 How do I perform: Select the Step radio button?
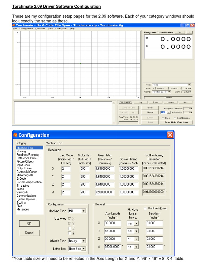pyautogui.click(x=163, y=118)
